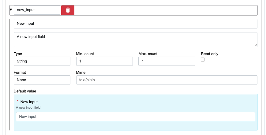The height and width of the screenshot is (135, 266).
Task: Collapse the new_input section triangle
Action: click(11, 10)
